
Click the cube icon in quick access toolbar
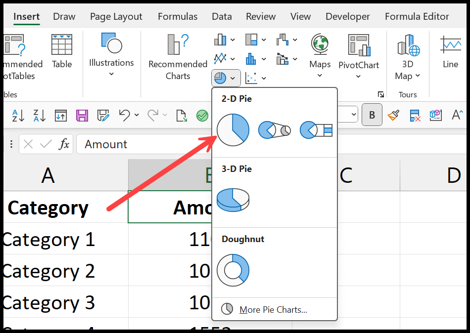pyautogui.click(x=435, y=115)
